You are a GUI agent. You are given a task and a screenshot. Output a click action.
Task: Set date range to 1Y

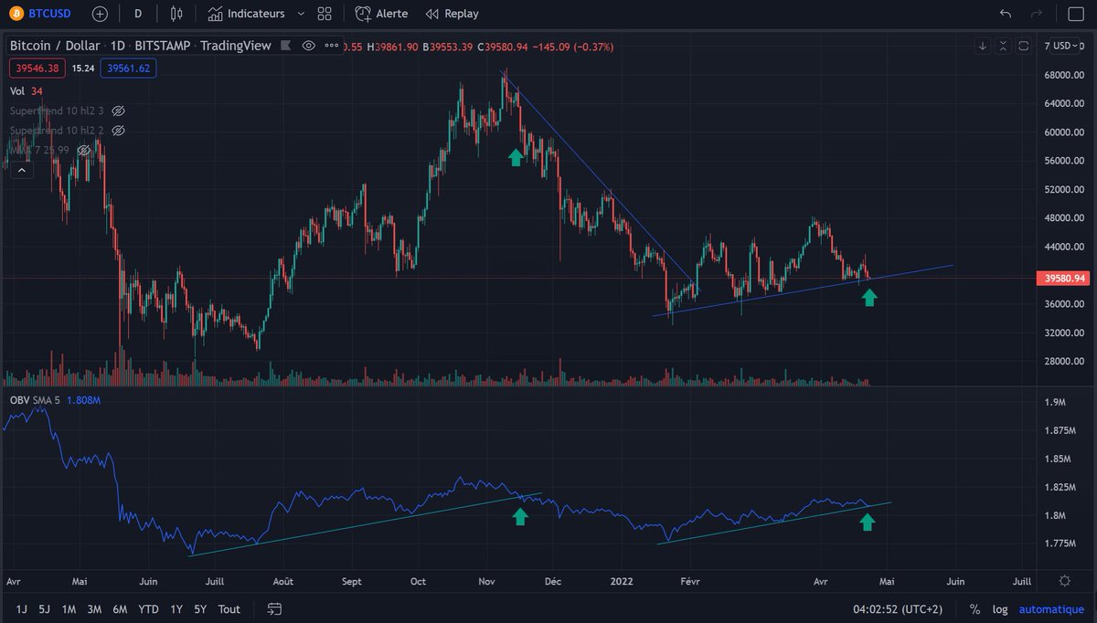176,608
